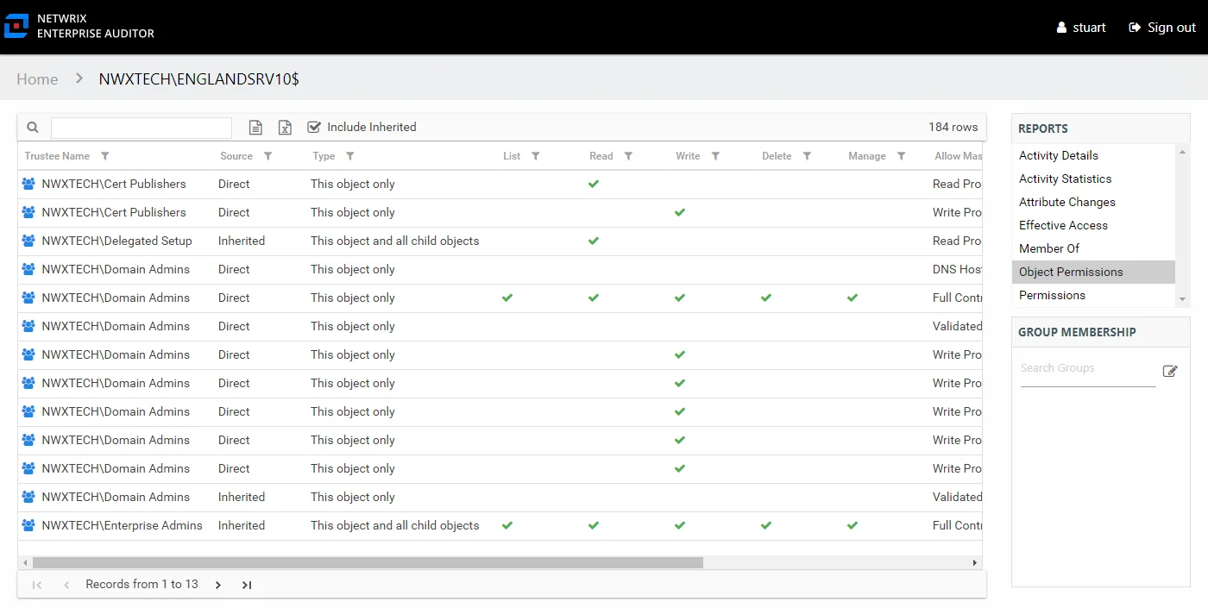Viewport: 1208px width, 608px height.
Task: Go to the previous page of records
Action: (x=66, y=585)
